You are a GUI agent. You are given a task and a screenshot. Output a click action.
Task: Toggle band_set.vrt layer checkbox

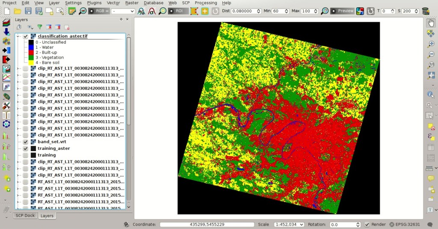coord(26,142)
